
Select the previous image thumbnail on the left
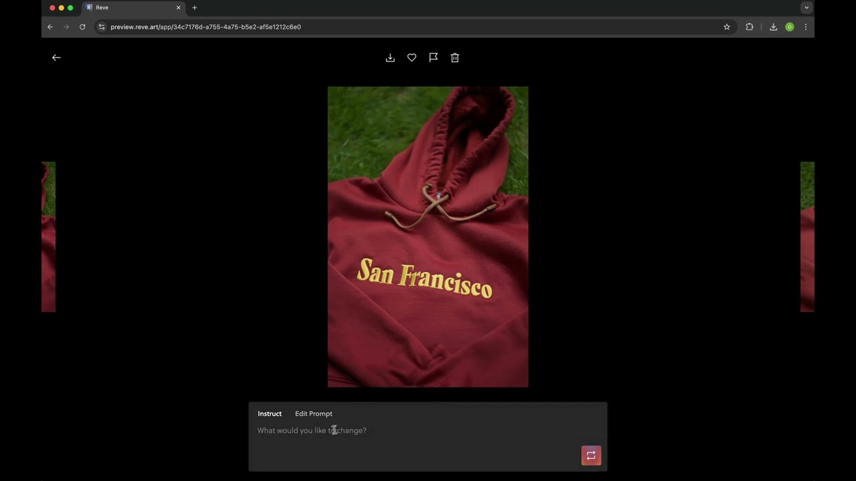tap(48, 237)
